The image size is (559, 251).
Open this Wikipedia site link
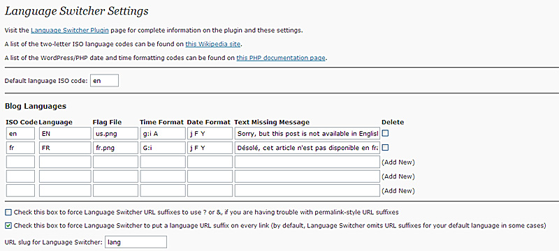coord(213,44)
